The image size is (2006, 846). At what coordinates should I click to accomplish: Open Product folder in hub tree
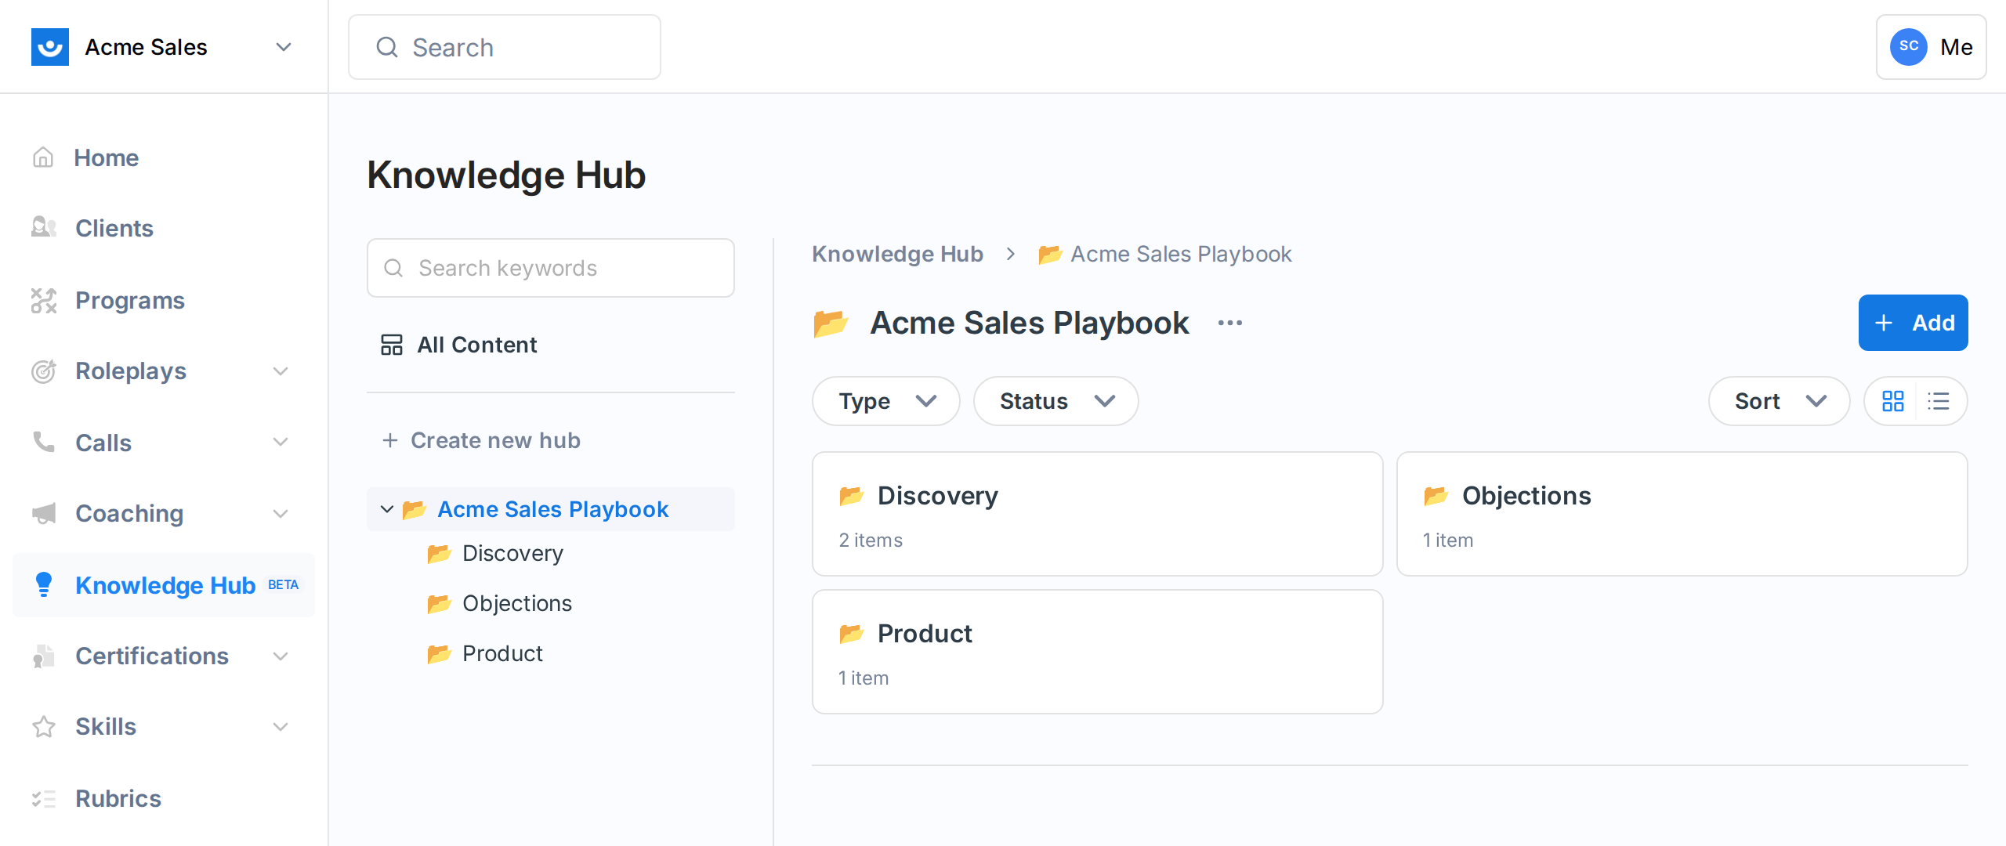(502, 653)
